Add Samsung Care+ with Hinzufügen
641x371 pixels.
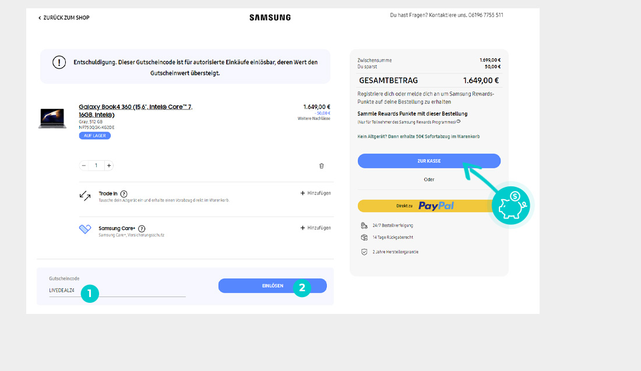(x=316, y=228)
